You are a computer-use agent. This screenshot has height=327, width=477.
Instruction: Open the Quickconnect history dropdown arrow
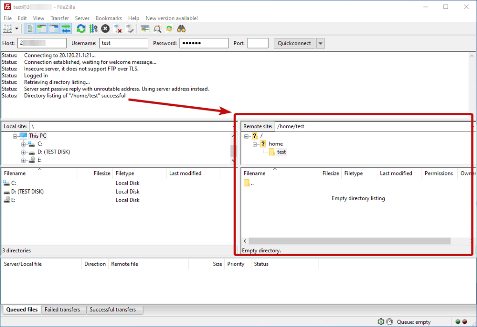point(320,43)
